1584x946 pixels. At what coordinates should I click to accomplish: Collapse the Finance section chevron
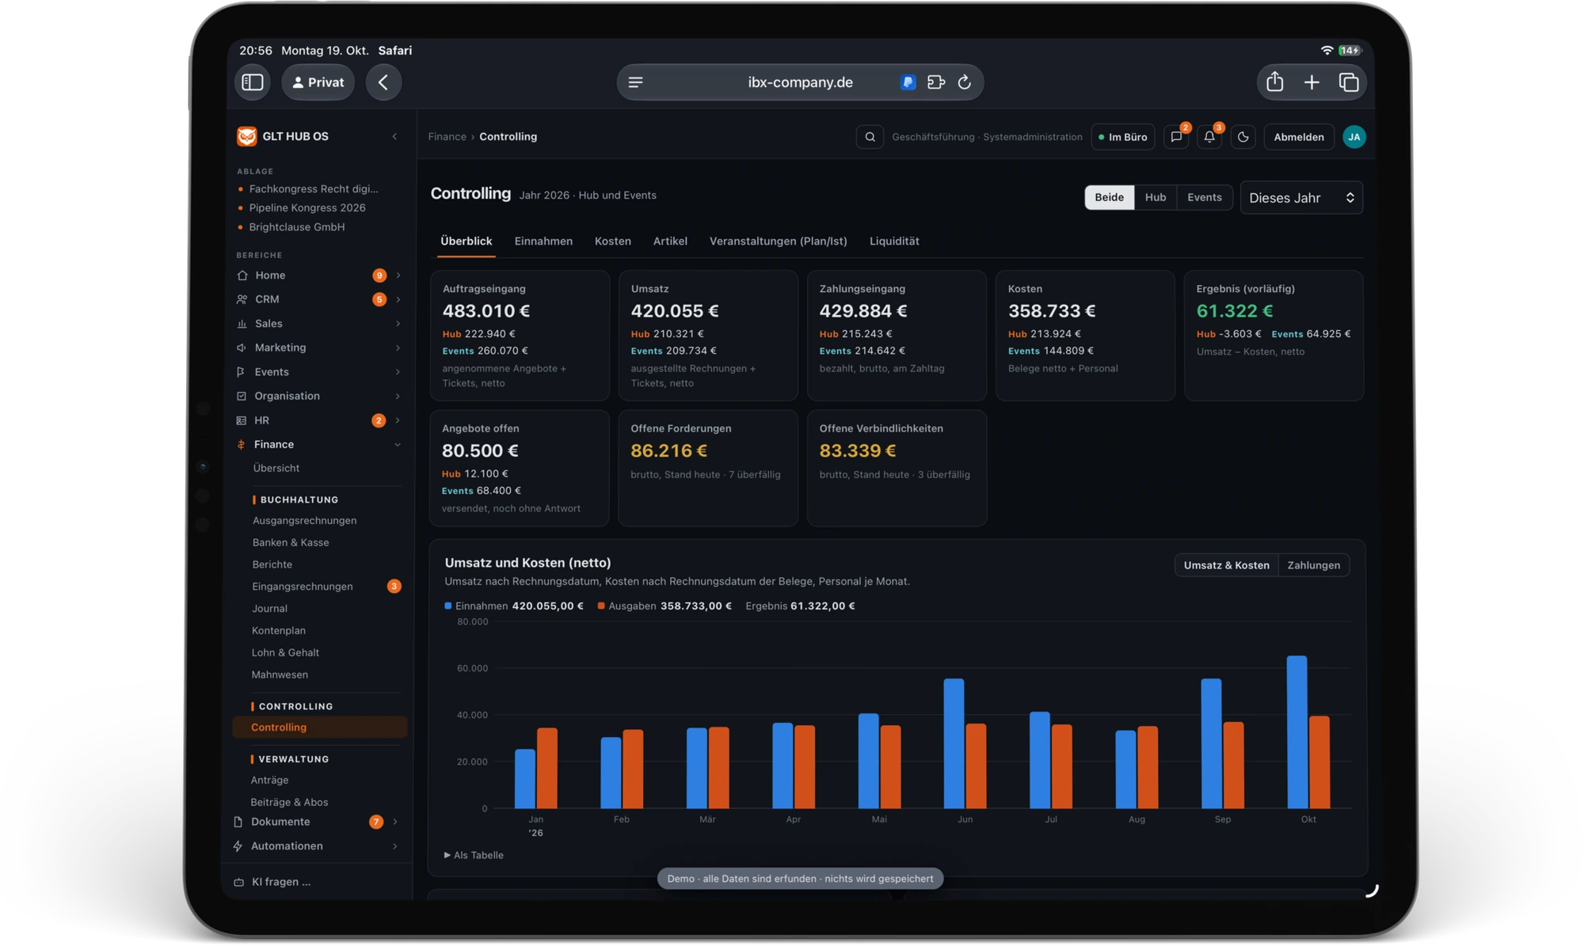click(397, 445)
